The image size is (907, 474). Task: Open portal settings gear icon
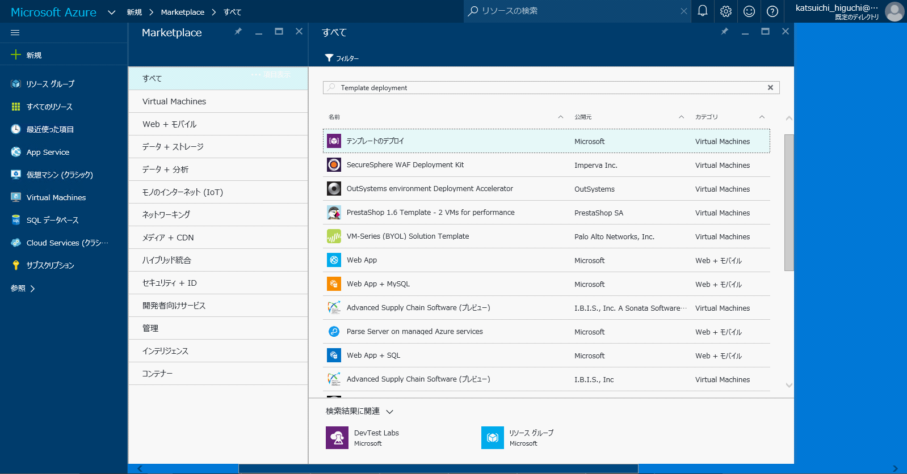coord(726,11)
